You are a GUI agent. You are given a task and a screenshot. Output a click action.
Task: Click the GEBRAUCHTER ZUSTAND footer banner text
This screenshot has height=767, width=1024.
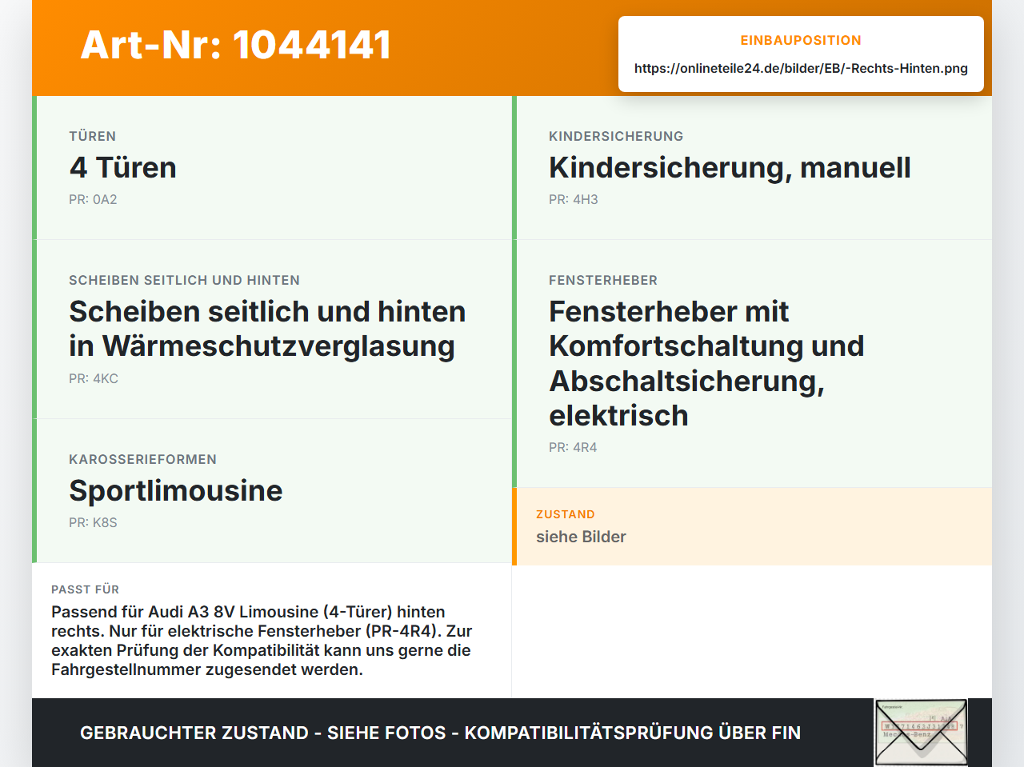(440, 733)
